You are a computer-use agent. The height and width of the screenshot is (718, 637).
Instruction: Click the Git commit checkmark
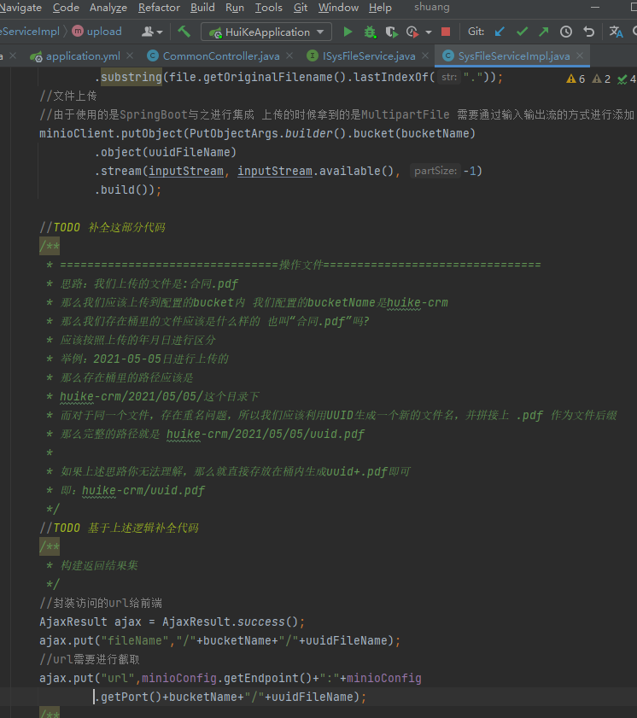point(522,32)
